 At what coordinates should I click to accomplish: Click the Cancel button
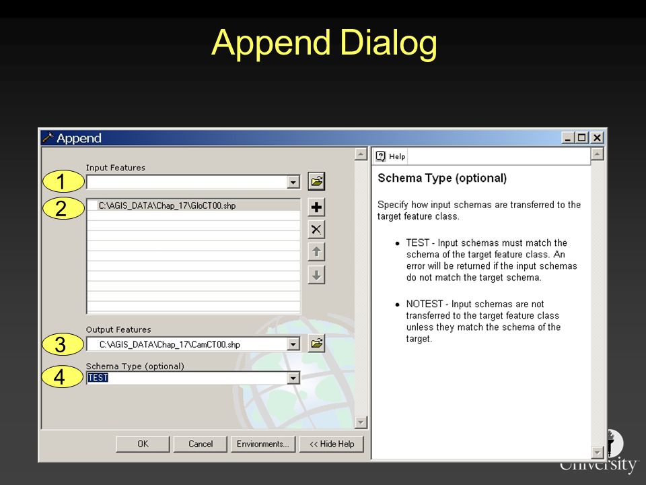tap(201, 444)
